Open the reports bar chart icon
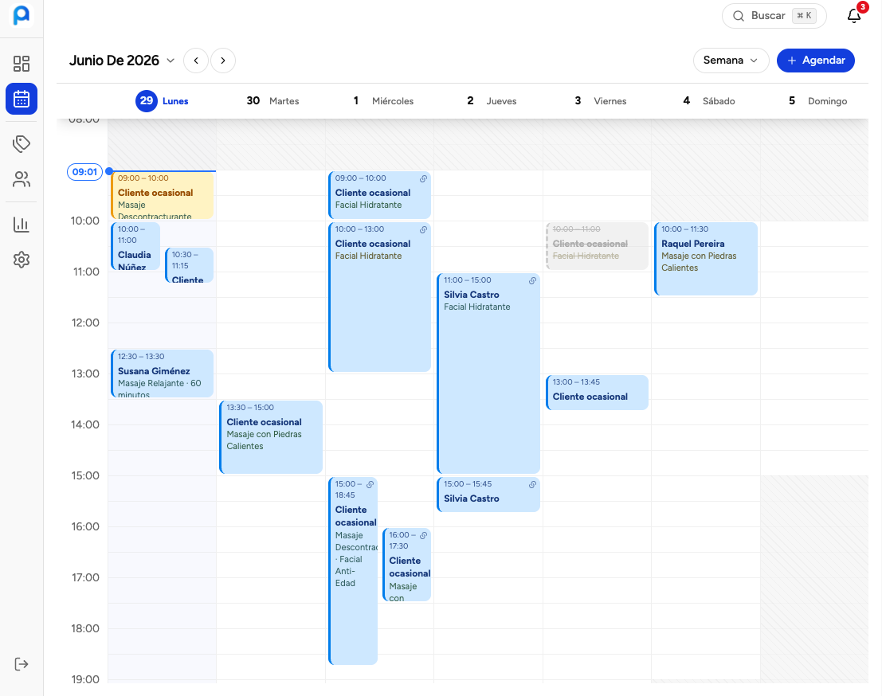The height and width of the screenshot is (696, 882). tap(22, 225)
